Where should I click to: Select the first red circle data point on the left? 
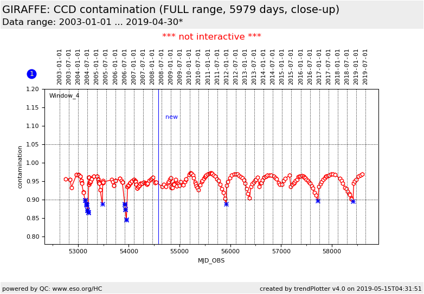click(x=66, y=179)
